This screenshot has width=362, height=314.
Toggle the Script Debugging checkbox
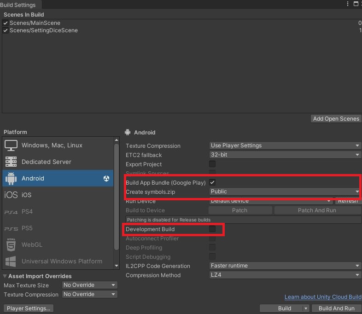coord(212,256)
